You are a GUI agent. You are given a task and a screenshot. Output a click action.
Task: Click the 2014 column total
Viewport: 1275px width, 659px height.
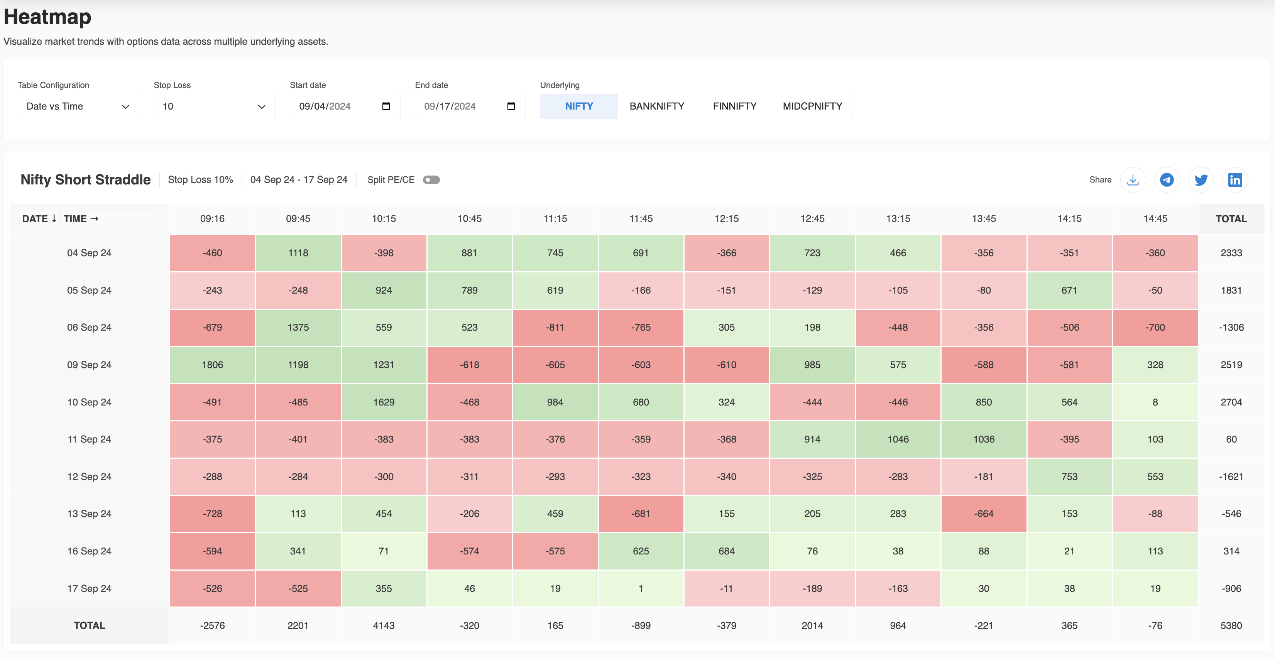pyautogui.click(x=812, y=625)
